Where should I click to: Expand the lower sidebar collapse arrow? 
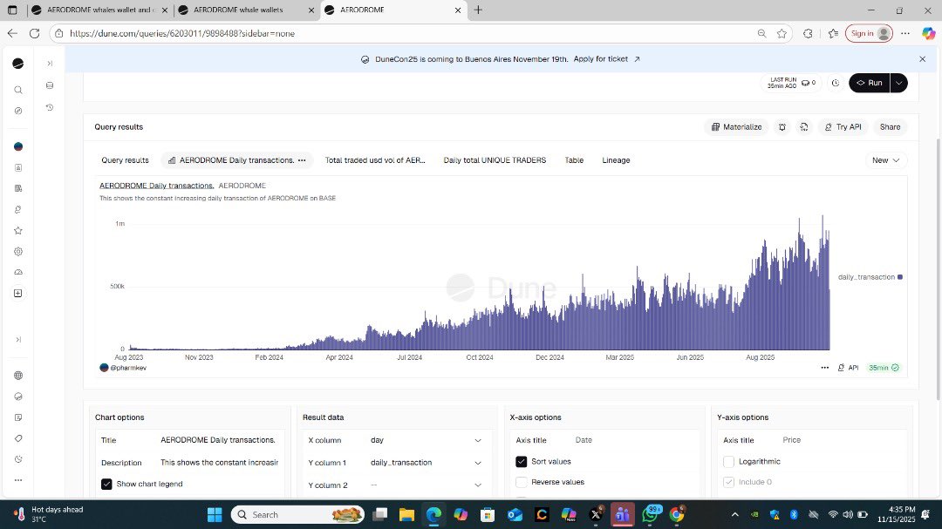point(18,339)
